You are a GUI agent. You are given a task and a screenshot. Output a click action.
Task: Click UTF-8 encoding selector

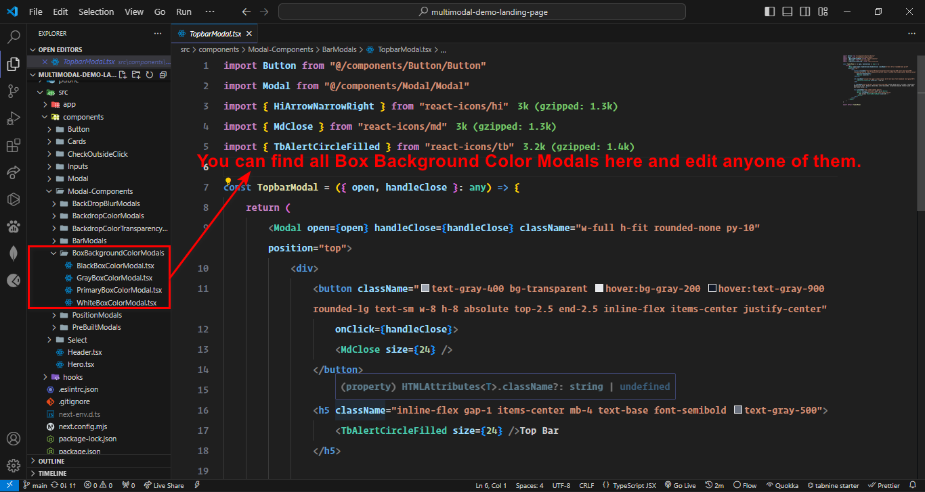tap(561, 485)
